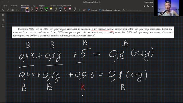Switch to the Рисование tab
This screenshot has height=103, width=183.
[x=25, y=6]
